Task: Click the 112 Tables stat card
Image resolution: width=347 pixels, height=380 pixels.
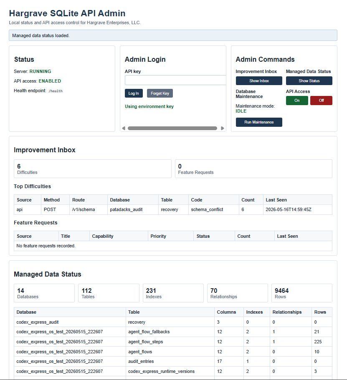Action: (x=109, y=293)
